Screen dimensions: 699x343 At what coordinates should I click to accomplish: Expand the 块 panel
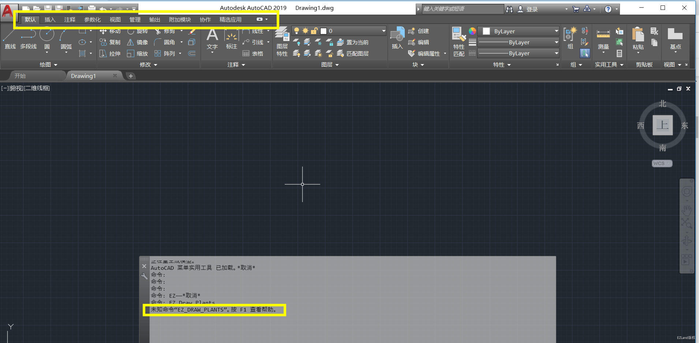(418, 65)
